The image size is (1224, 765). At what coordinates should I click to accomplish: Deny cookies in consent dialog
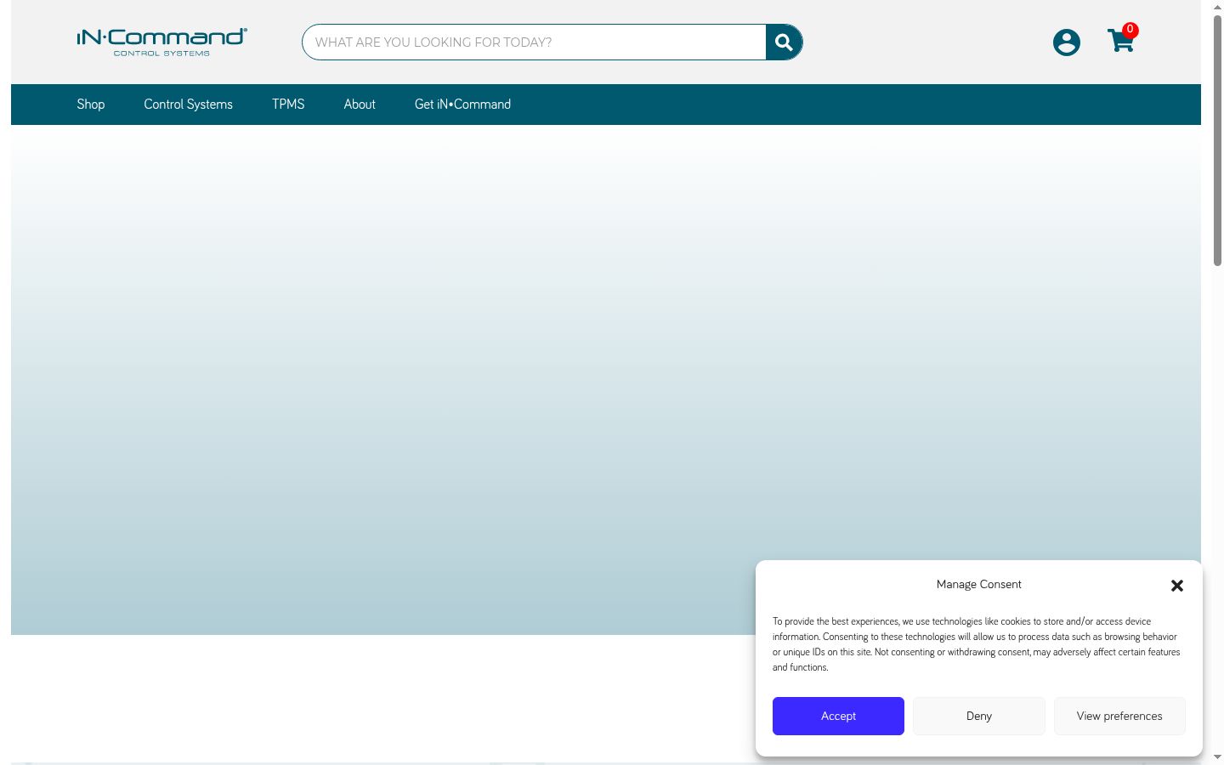[x=979, y=716]
